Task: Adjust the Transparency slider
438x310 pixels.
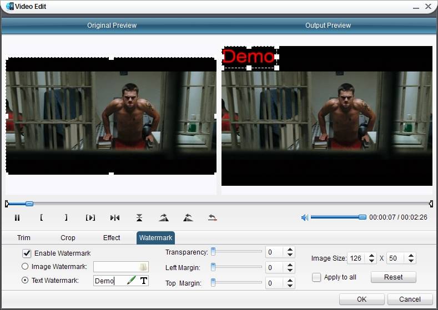Action: click(x=213, y=252)
